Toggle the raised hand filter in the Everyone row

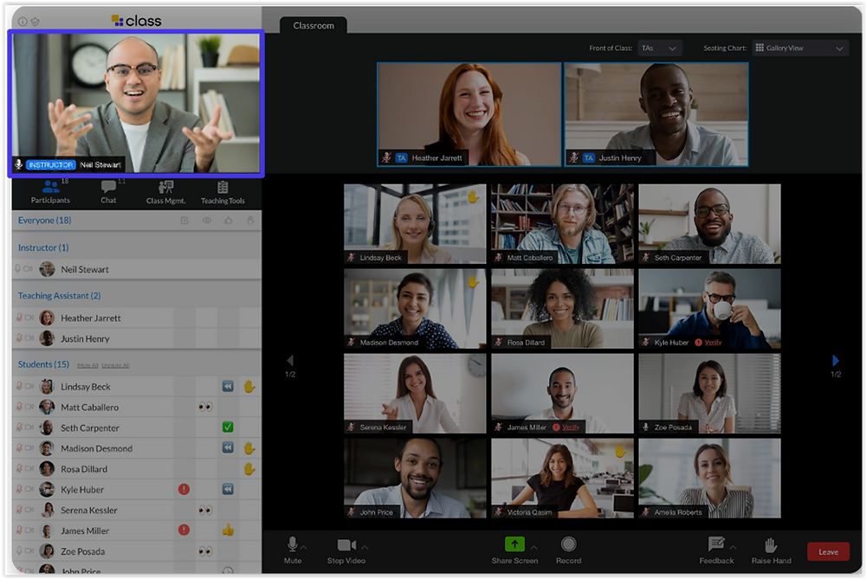click(250, 220)
